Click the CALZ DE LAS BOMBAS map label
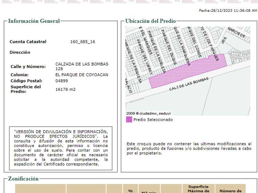Screen dimensions: 258x193 (x=189, y=84)
